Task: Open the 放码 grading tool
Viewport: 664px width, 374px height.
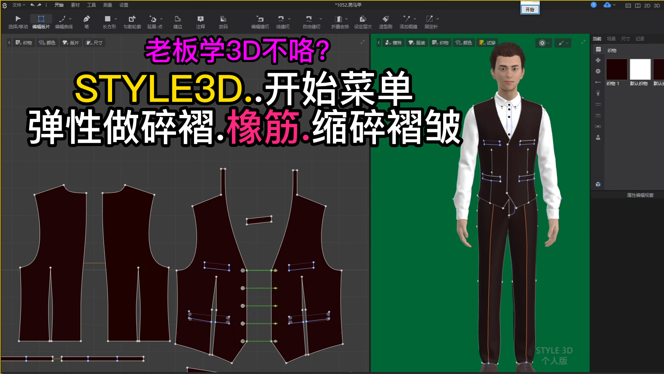Action: (223, 22)
